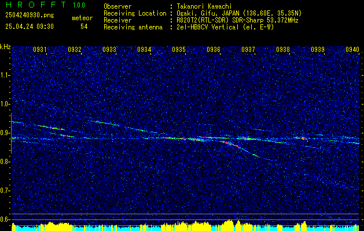364x231 pixels.
Task: Select the observer name Takanori Kawachi
Action: tap(204, 6)
